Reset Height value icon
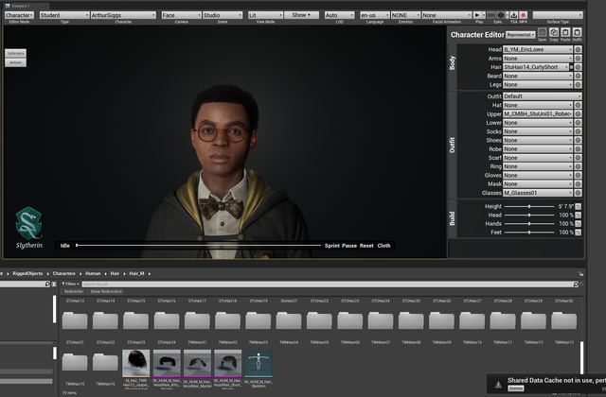The image size is (606, 397). [579, 206]
